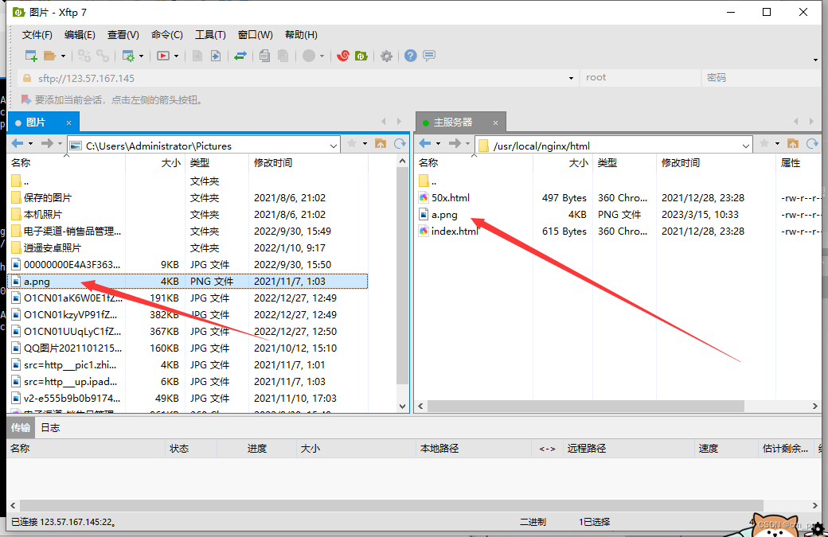This screenshot has height=537, width=828.
Task: Open the 命令(C) menu
Action: 167,35
